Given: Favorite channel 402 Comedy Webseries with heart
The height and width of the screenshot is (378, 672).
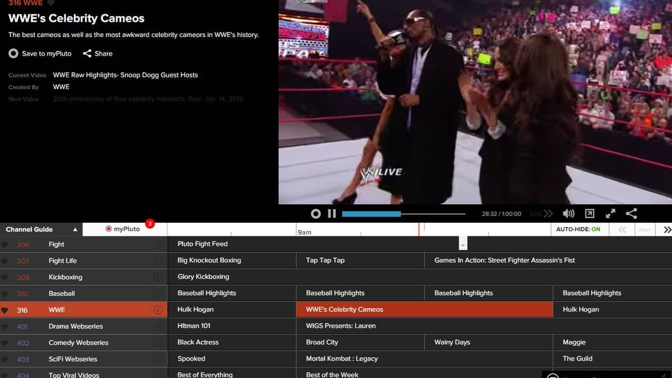Looking at the screenshot, I should click(5, 343).
